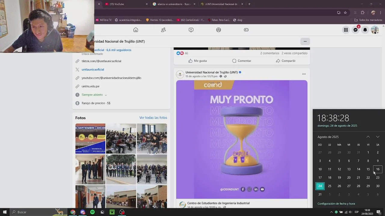The height and width of the screenshot is (216, 385).
Task: Click the Compartir button
Action: pos(286,61)
